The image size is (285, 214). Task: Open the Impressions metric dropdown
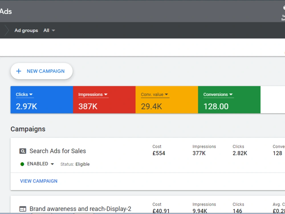tap(93, 94)
